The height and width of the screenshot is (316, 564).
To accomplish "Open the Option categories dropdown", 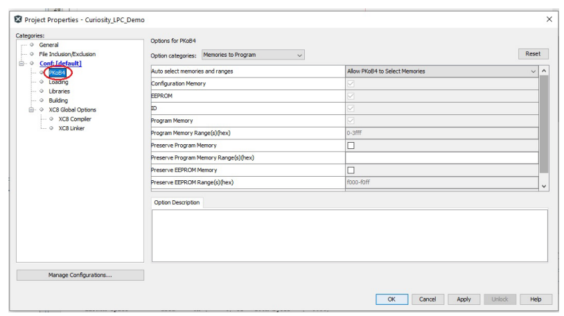I will pyautogui.click(x=253, y=55).
